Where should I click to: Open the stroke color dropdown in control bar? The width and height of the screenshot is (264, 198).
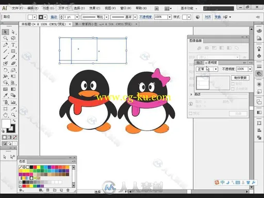[45, 17]
